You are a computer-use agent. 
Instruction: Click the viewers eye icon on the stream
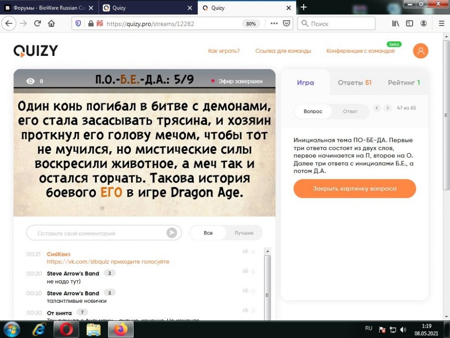coord(30,81)
